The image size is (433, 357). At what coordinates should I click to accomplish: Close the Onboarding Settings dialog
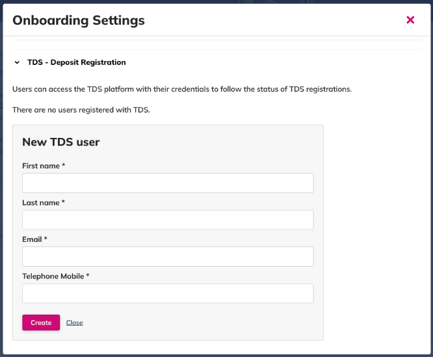pos(410,20)
